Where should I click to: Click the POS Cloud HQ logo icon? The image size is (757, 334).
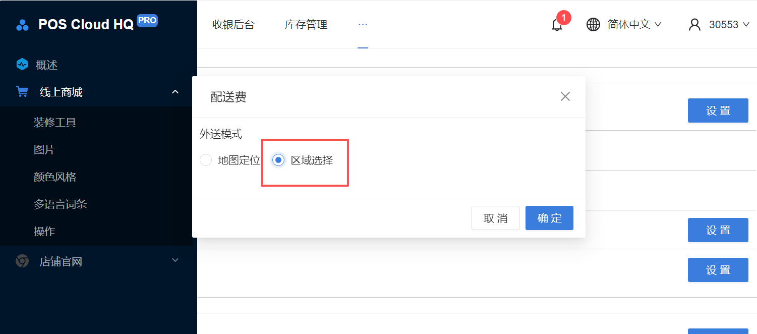22,25
